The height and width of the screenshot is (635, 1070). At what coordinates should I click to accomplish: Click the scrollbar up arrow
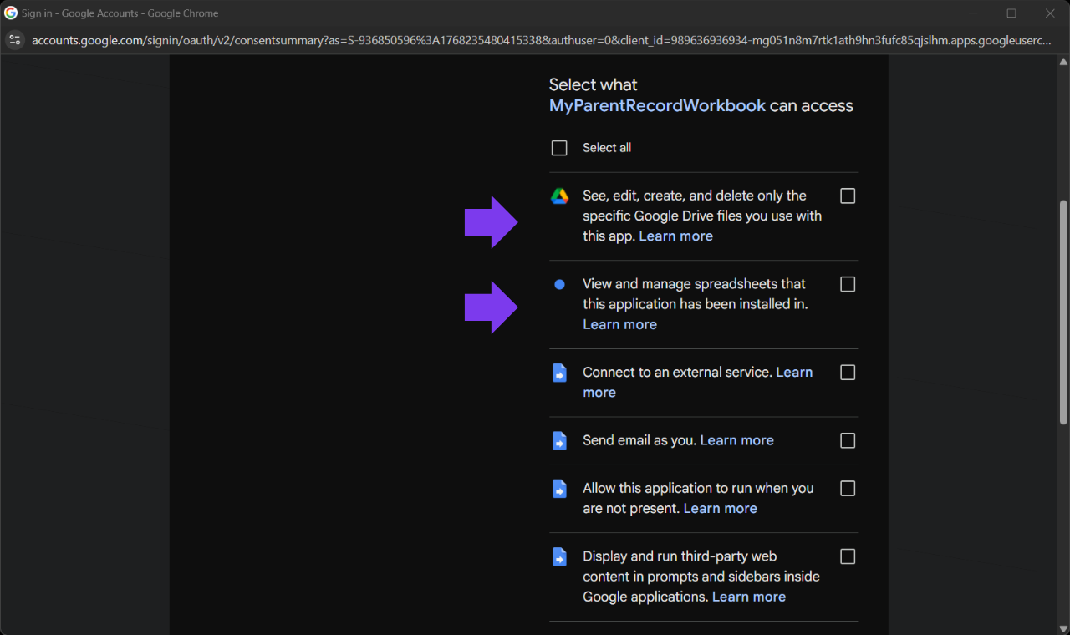click(x=1063, y=62)
